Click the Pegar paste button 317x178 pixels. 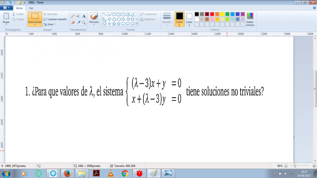click(x=6, y=19)
